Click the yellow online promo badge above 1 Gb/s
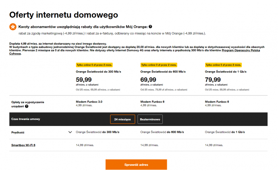This screenshot has width=278, height=171. click(x=223, y=65)
